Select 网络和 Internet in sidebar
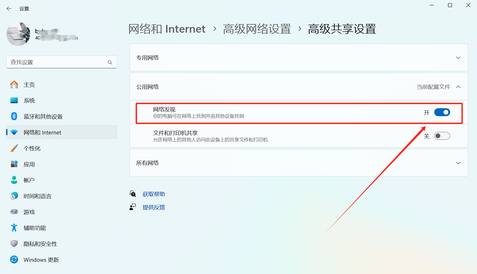Viewport: 477px width, 274px height. tap(62, 132)
